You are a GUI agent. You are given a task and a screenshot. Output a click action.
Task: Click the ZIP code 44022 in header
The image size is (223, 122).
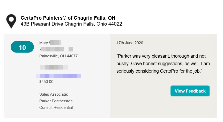(x=115, y=24)
